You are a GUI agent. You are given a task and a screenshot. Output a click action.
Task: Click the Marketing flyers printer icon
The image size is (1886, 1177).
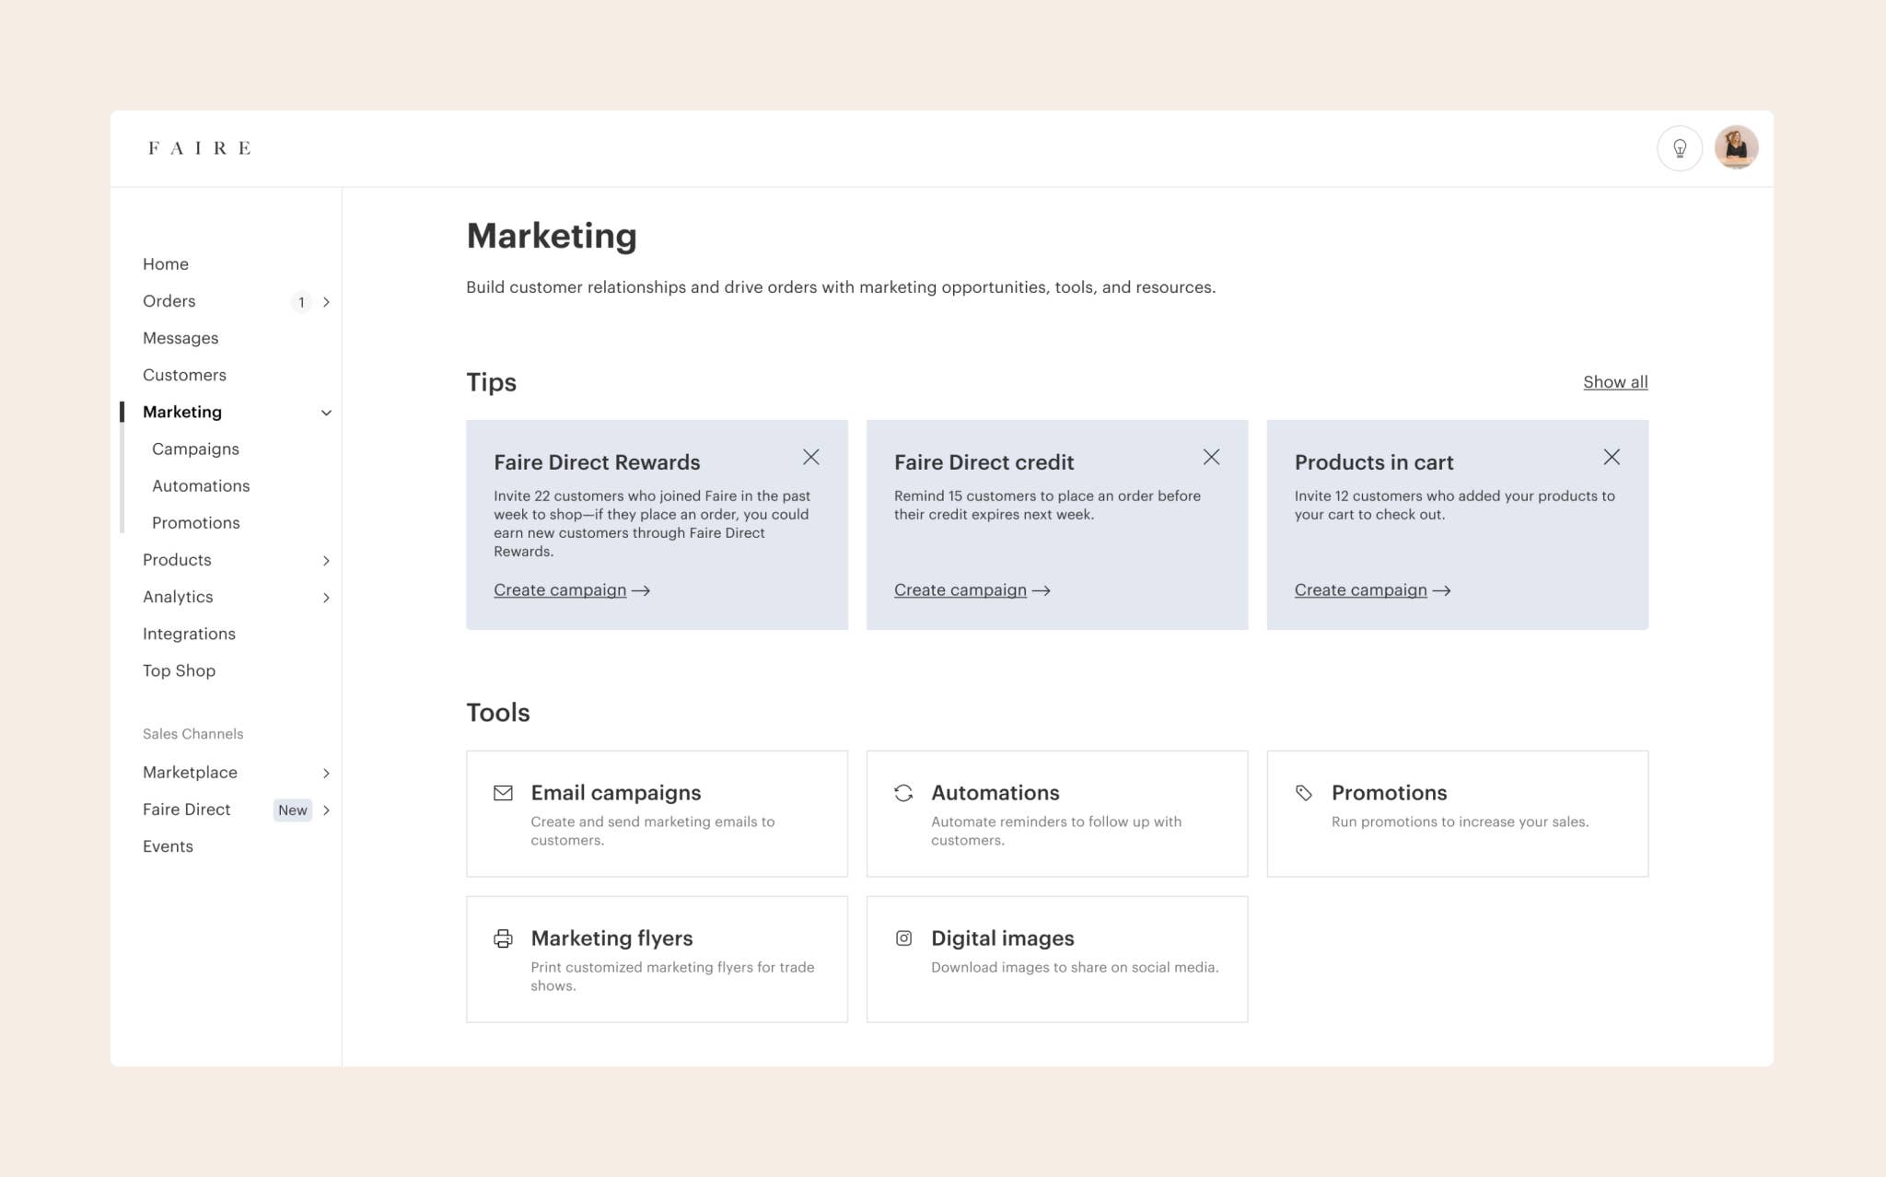(503, 938)
